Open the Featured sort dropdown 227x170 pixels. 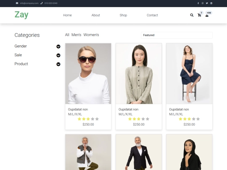point(177,35)
